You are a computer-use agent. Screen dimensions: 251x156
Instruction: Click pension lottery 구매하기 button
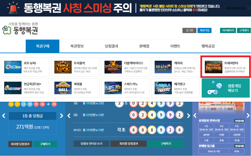[x=166, y=144]
